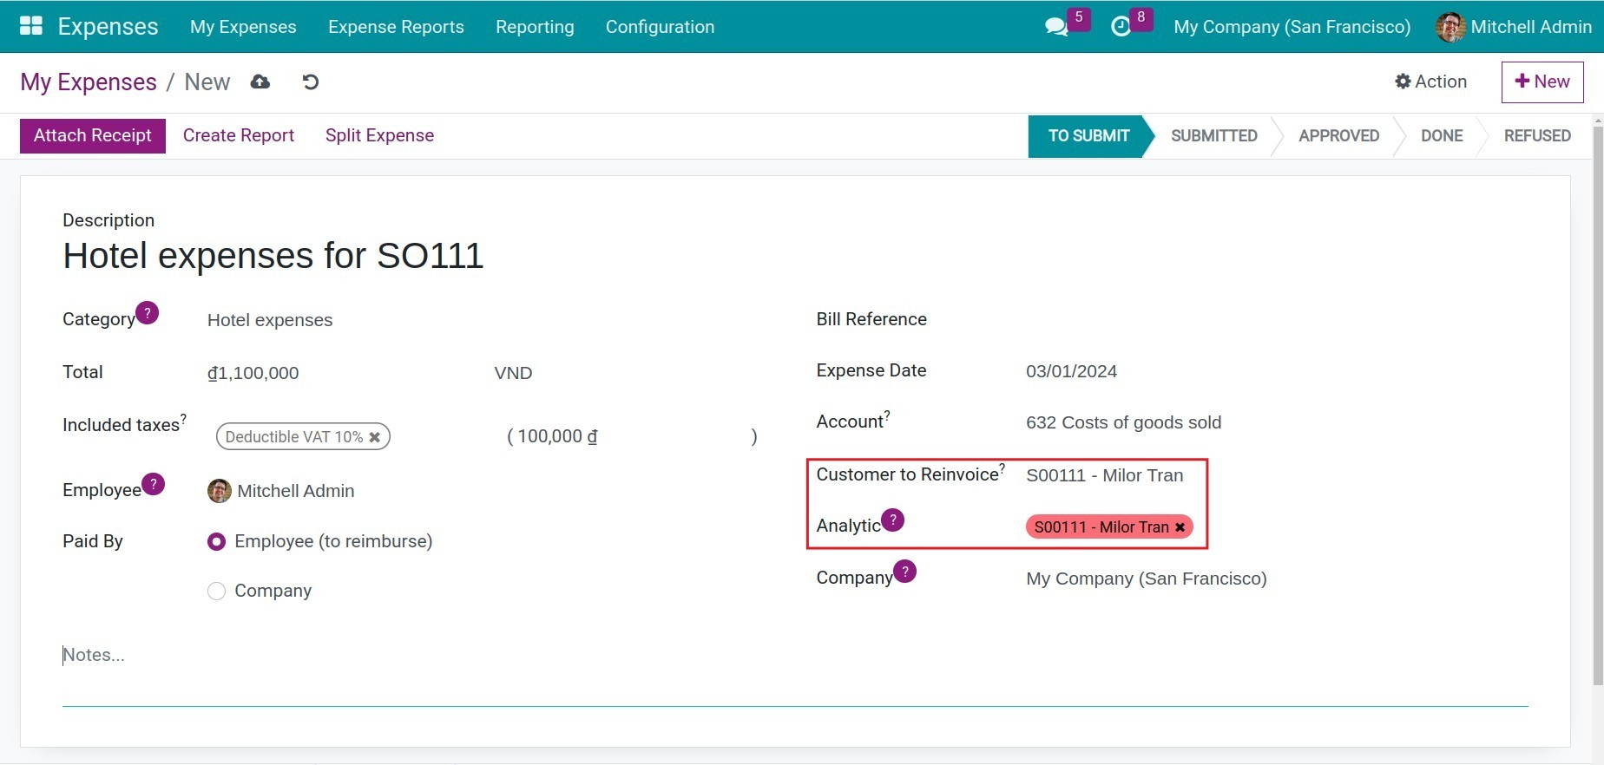
Task: Show help tooltip next to Category label
Action: pyautogui.click(x=148, y=313)
